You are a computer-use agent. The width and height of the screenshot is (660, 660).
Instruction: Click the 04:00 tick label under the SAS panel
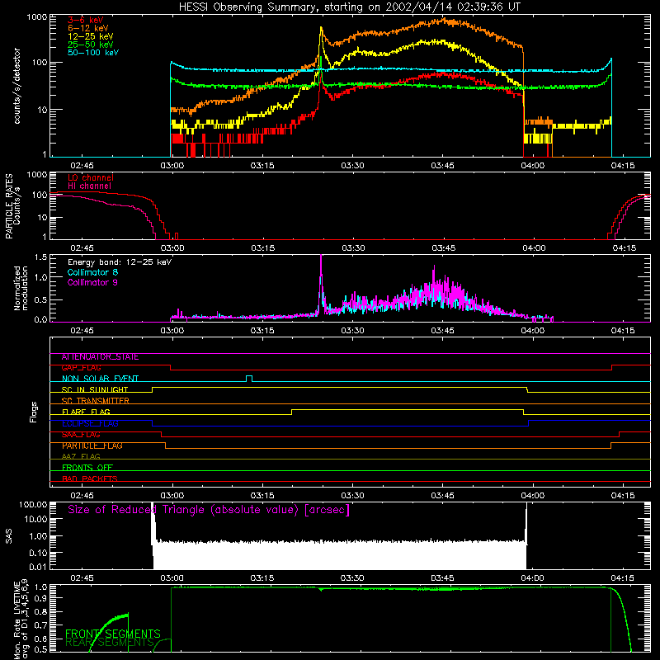[x=533, y=578]
